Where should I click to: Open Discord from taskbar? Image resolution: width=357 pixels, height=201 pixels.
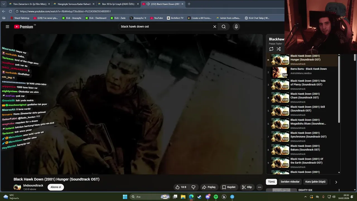coord(208,197)
